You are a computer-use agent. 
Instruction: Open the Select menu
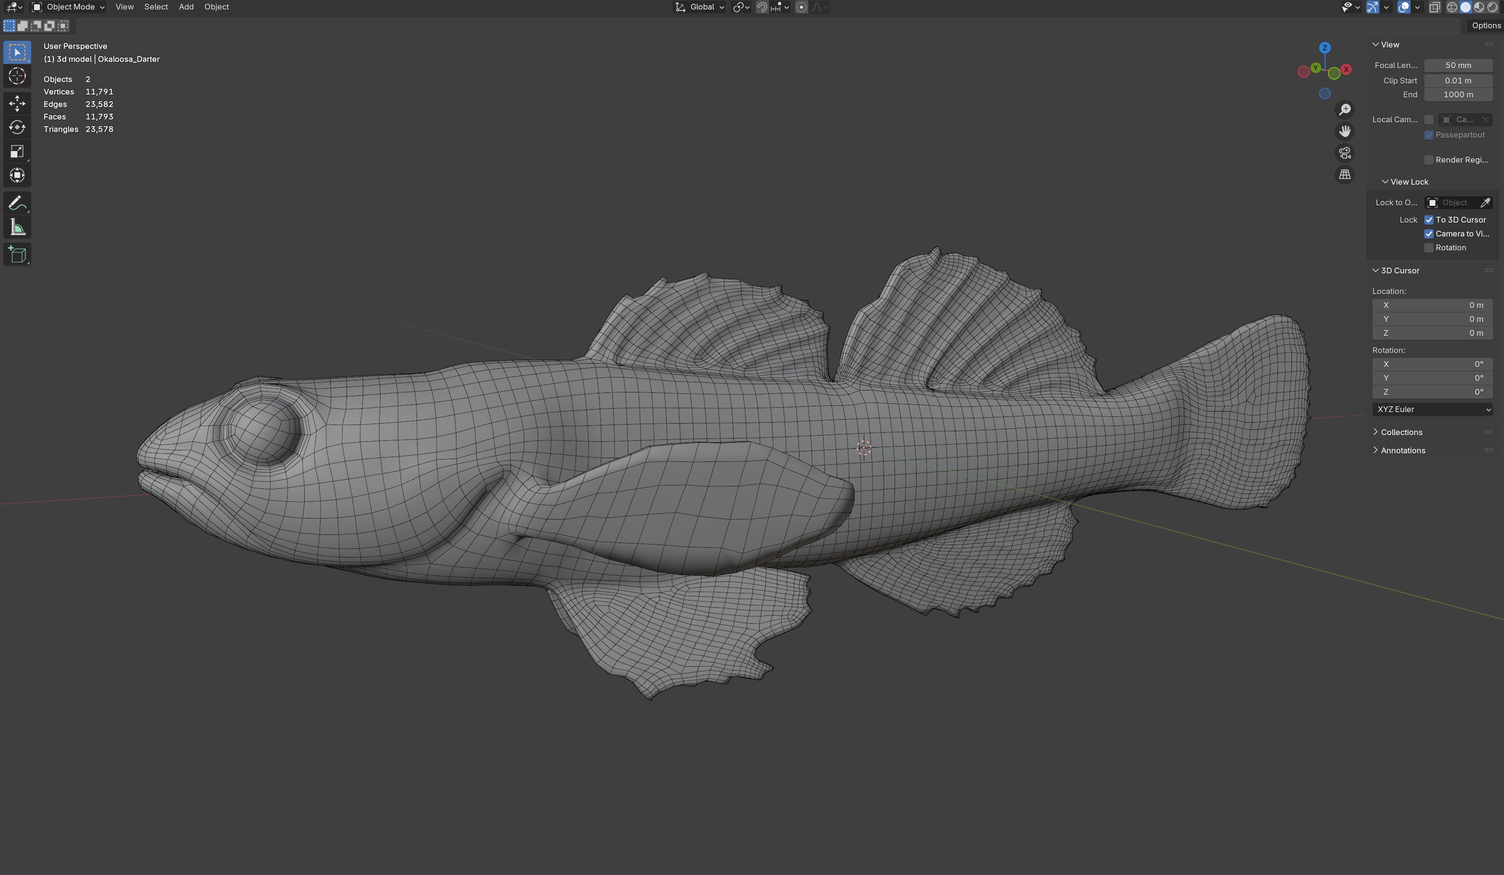click(x=156, y=7)
